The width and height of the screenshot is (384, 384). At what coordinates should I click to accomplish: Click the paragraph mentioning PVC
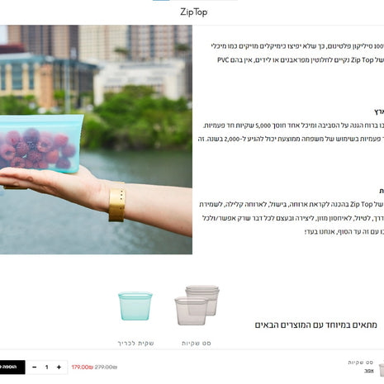[x=297, y=53]
